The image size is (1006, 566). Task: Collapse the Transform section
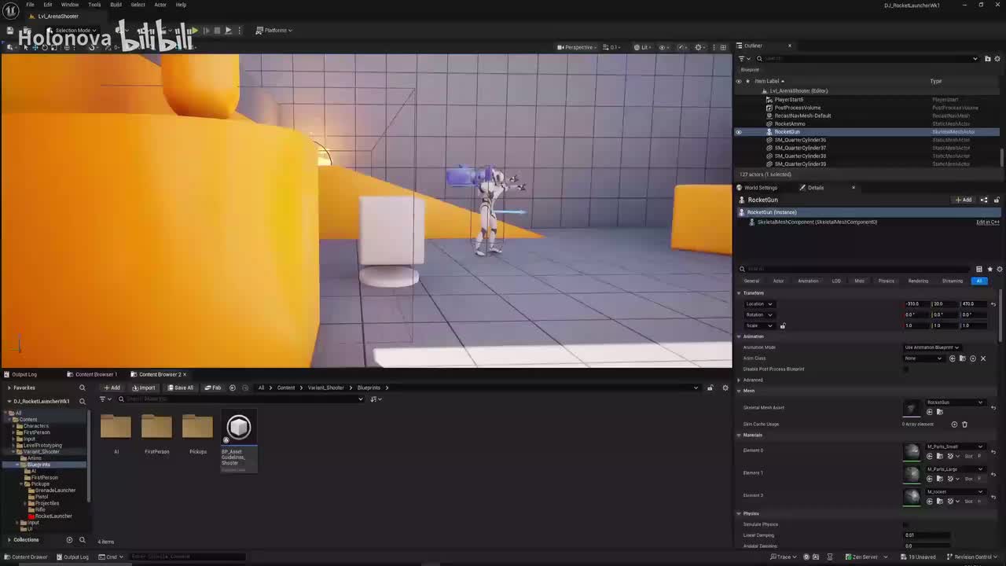tap(739, 293)
